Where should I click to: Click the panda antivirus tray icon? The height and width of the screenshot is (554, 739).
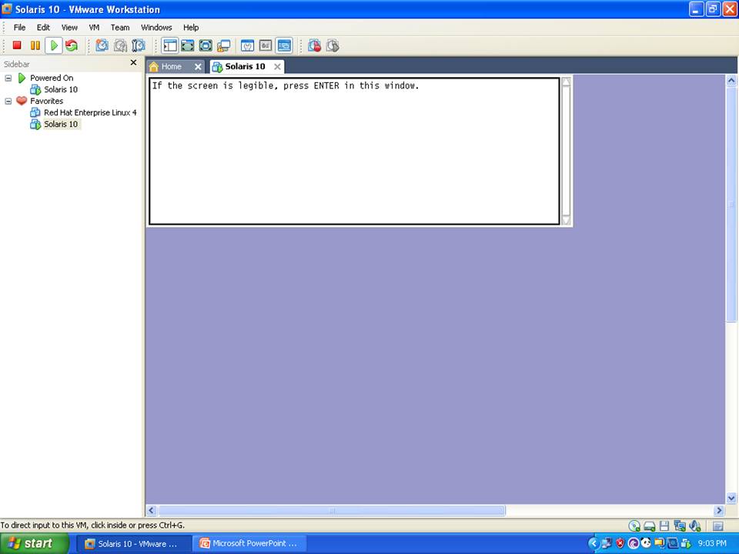[x=646, y=543]
